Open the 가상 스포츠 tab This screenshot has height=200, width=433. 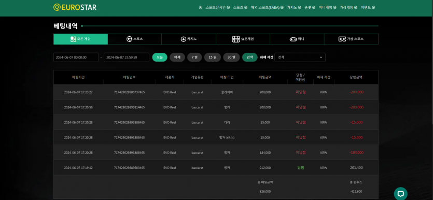pyautogui.click(x=351, y=39)
